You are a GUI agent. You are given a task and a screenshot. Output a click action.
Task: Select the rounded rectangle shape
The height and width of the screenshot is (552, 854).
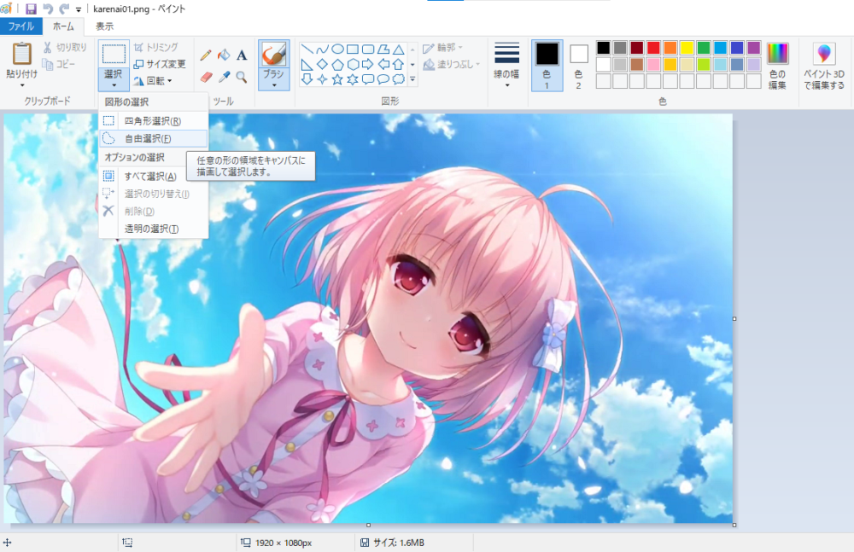[368, 49]
